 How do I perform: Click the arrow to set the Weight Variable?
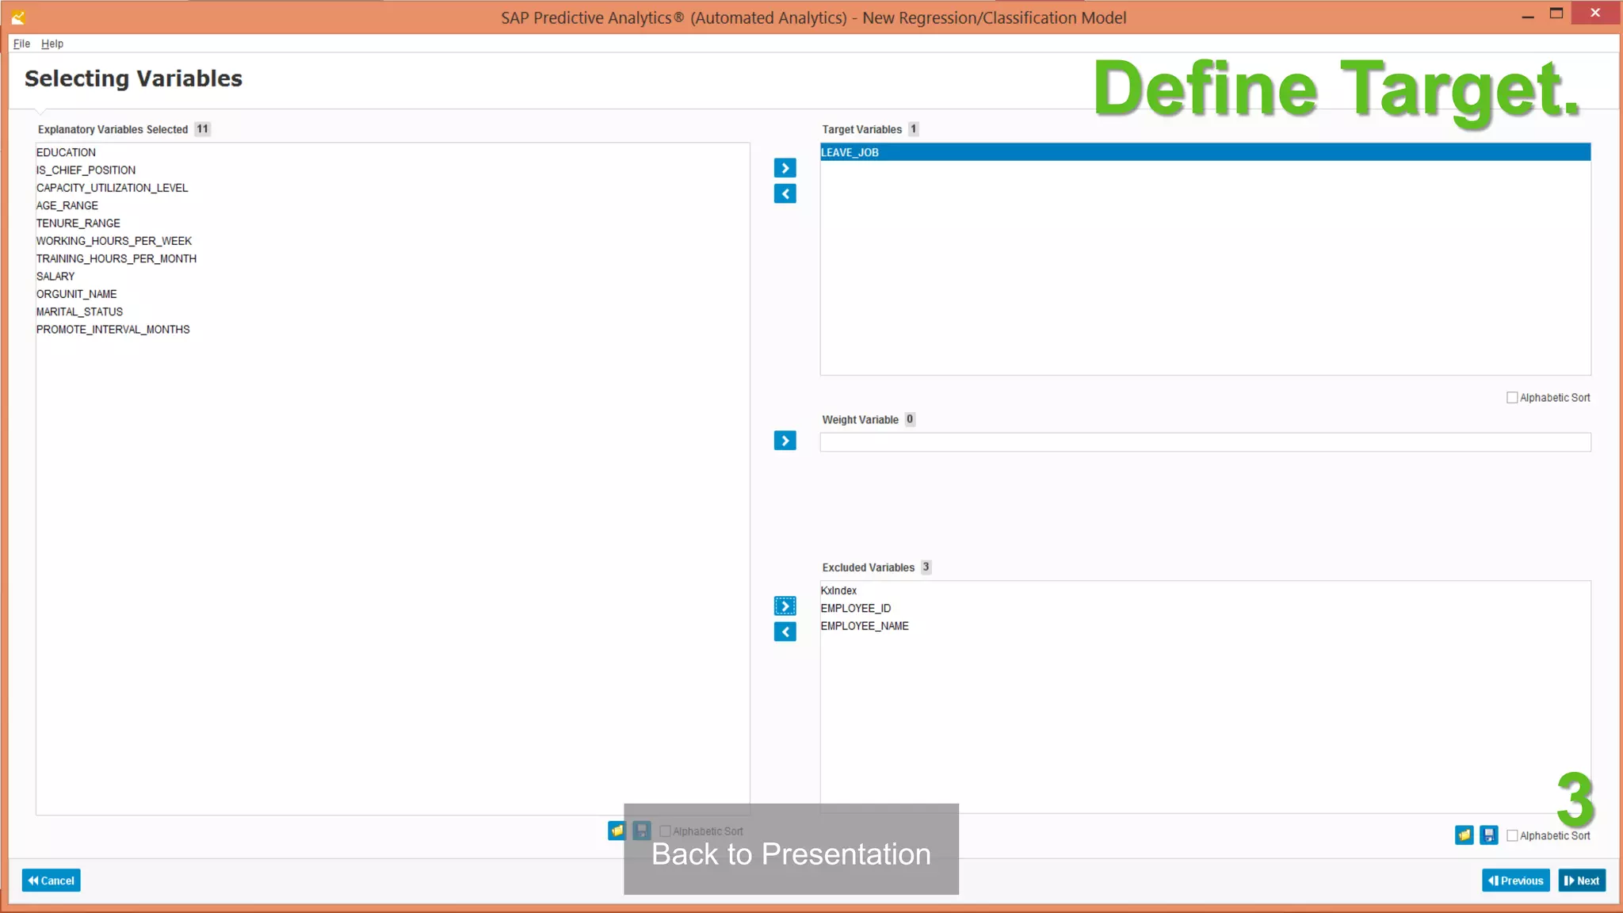click(785, 441)
